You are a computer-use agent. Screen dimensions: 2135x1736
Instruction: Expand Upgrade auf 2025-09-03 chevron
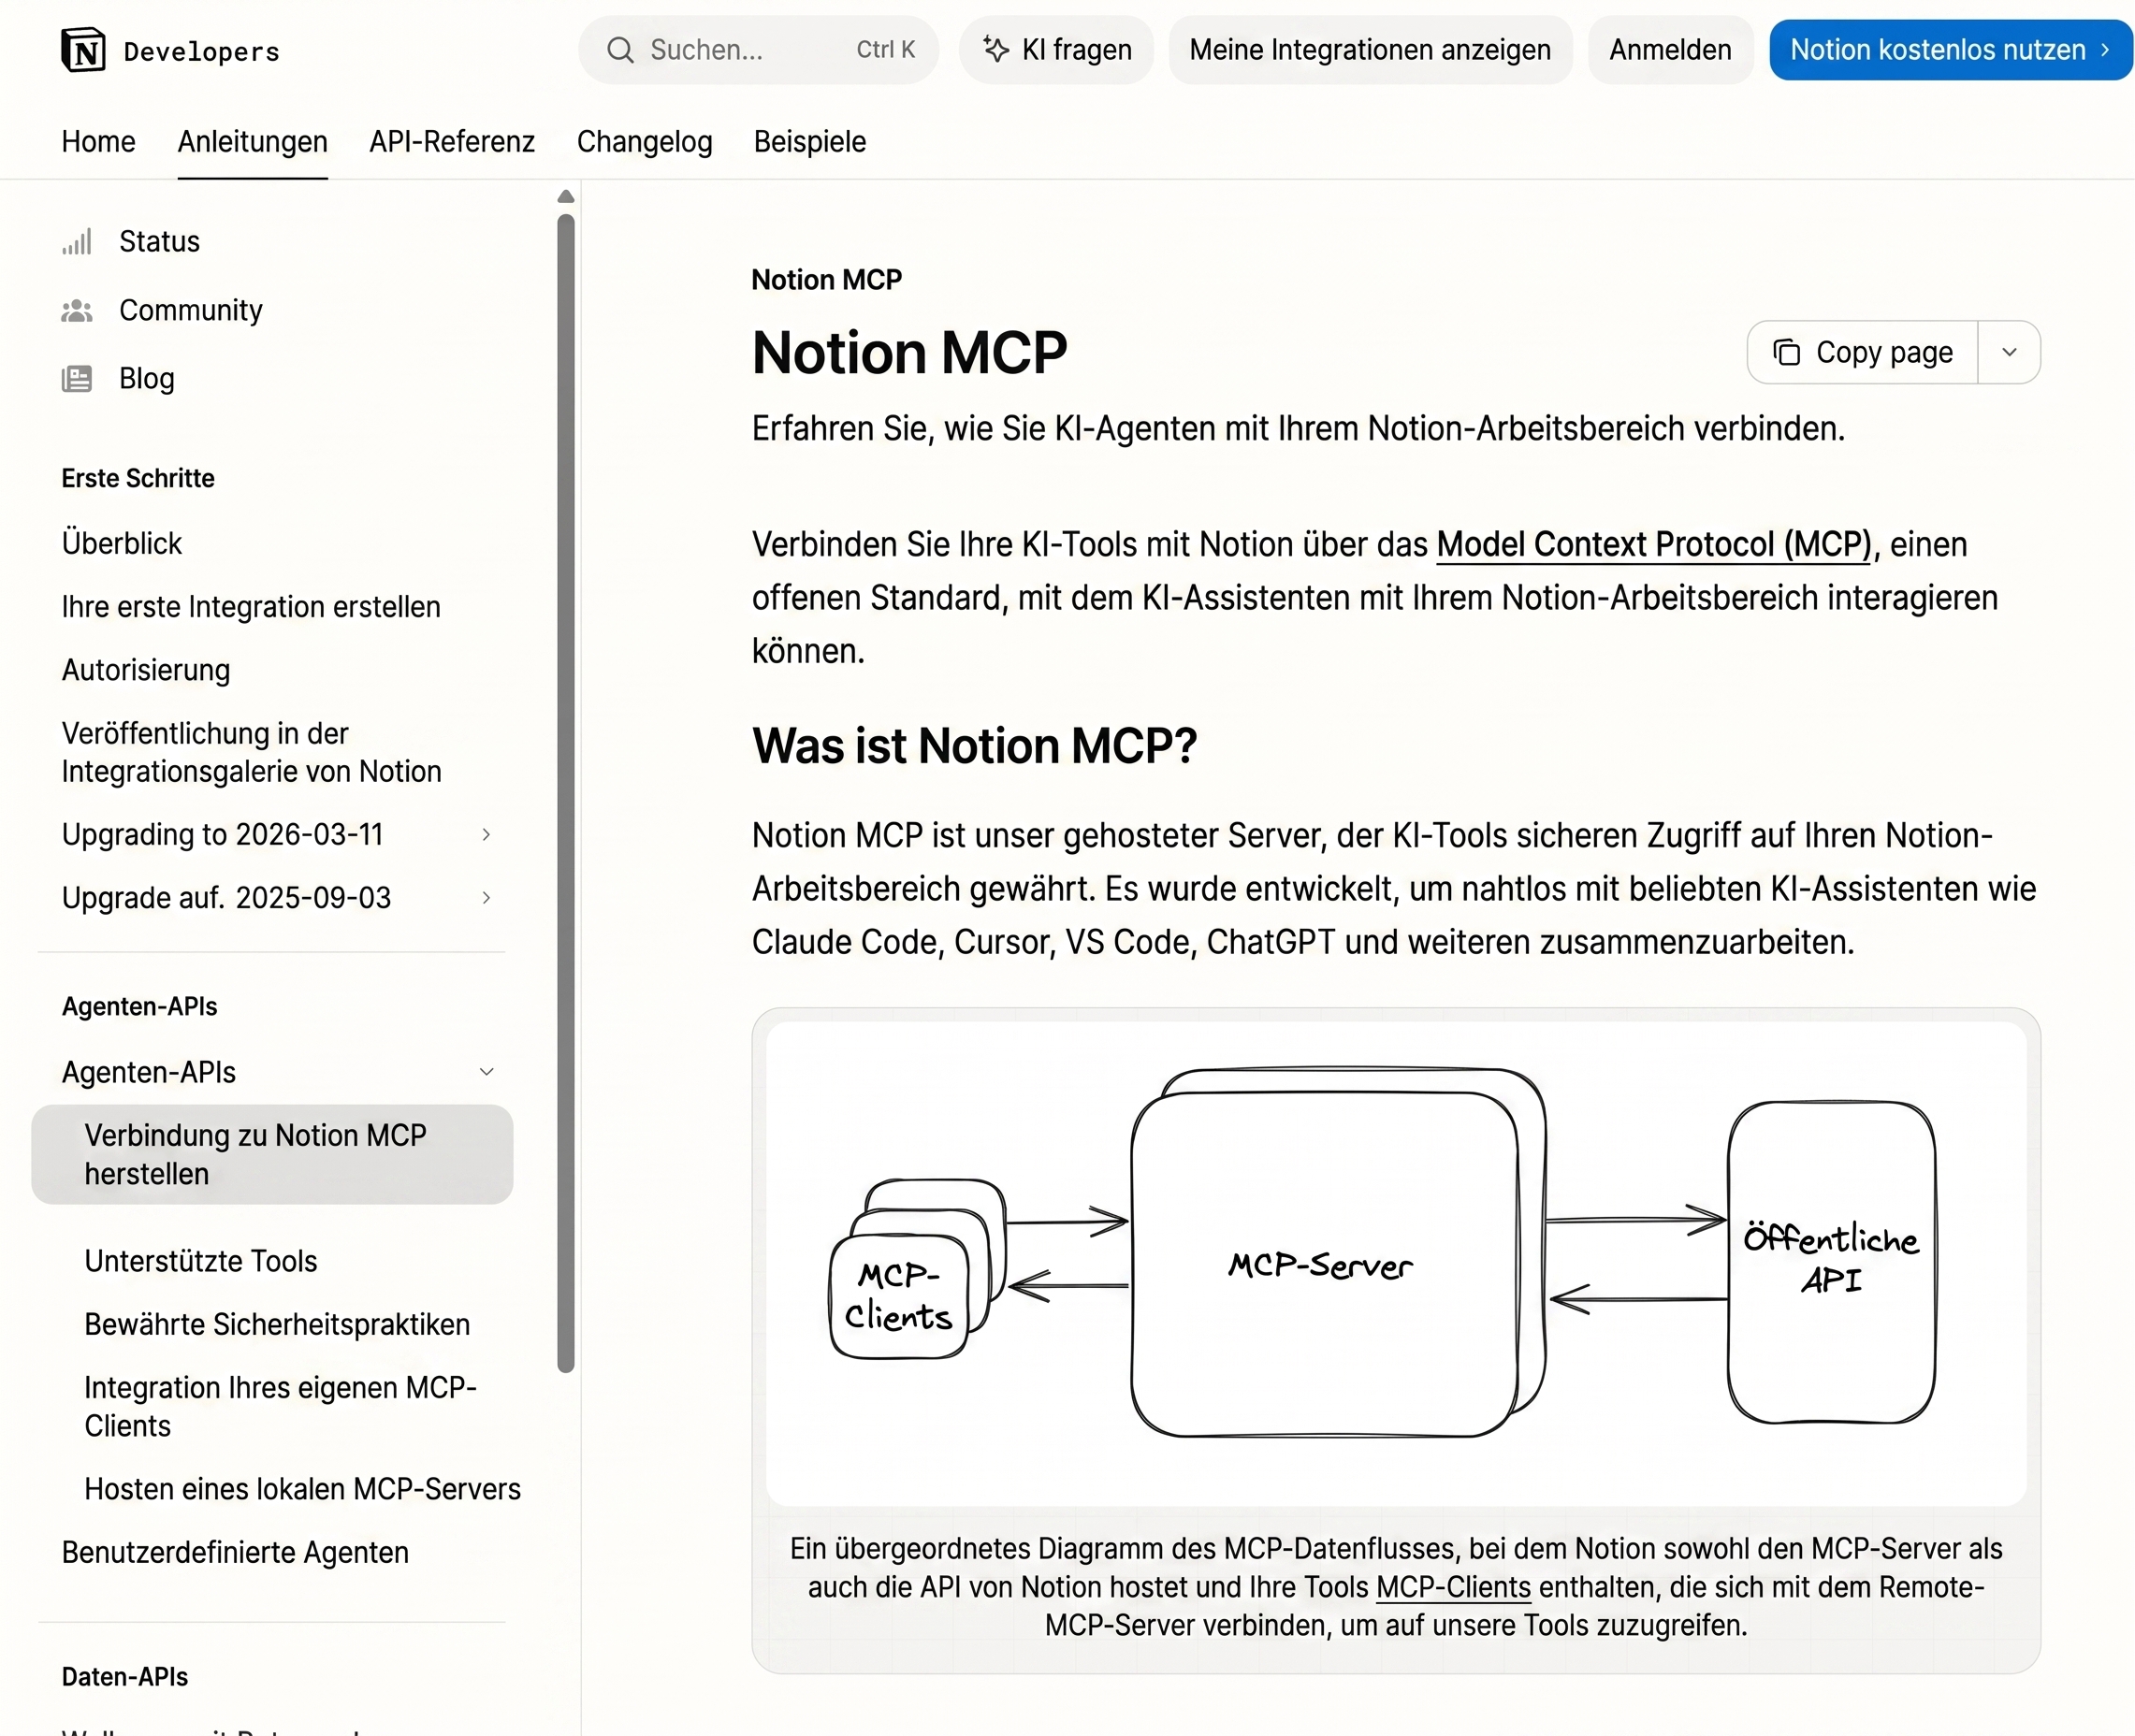(486, 897)
